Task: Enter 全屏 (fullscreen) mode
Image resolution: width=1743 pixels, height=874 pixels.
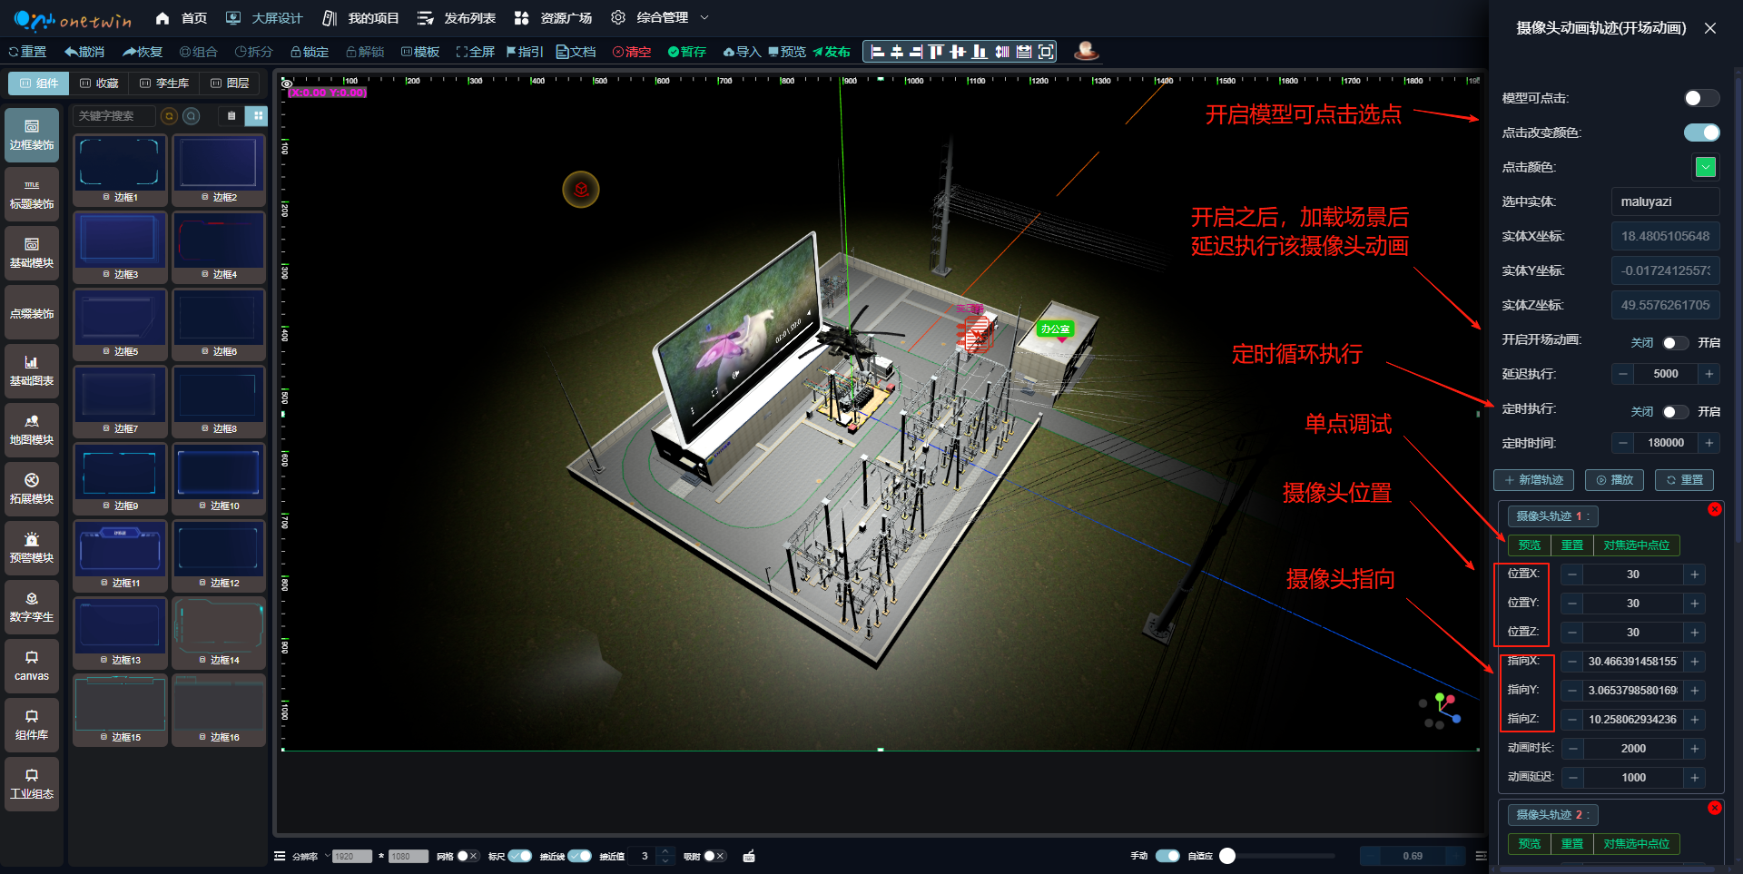Action: pyautogui.click(x=475, y=52)
